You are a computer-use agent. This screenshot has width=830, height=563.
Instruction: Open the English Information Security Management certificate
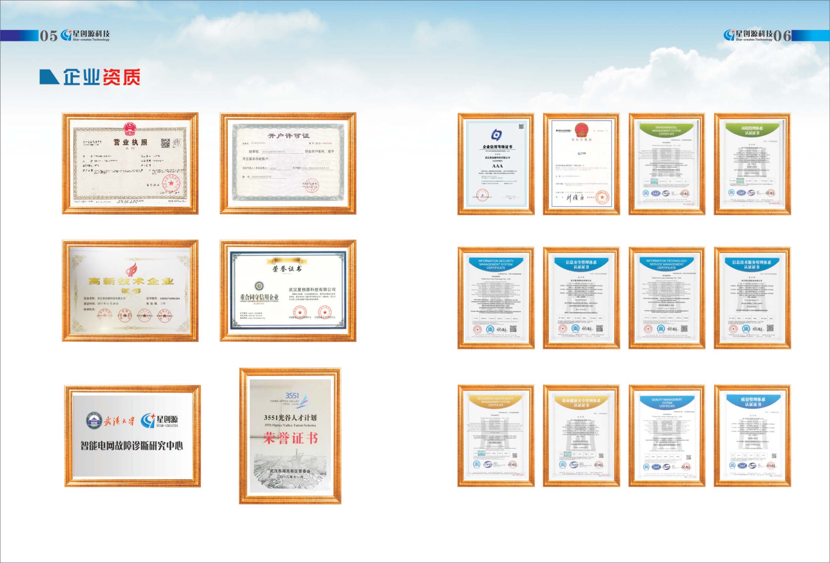click(x=496, y=298)
